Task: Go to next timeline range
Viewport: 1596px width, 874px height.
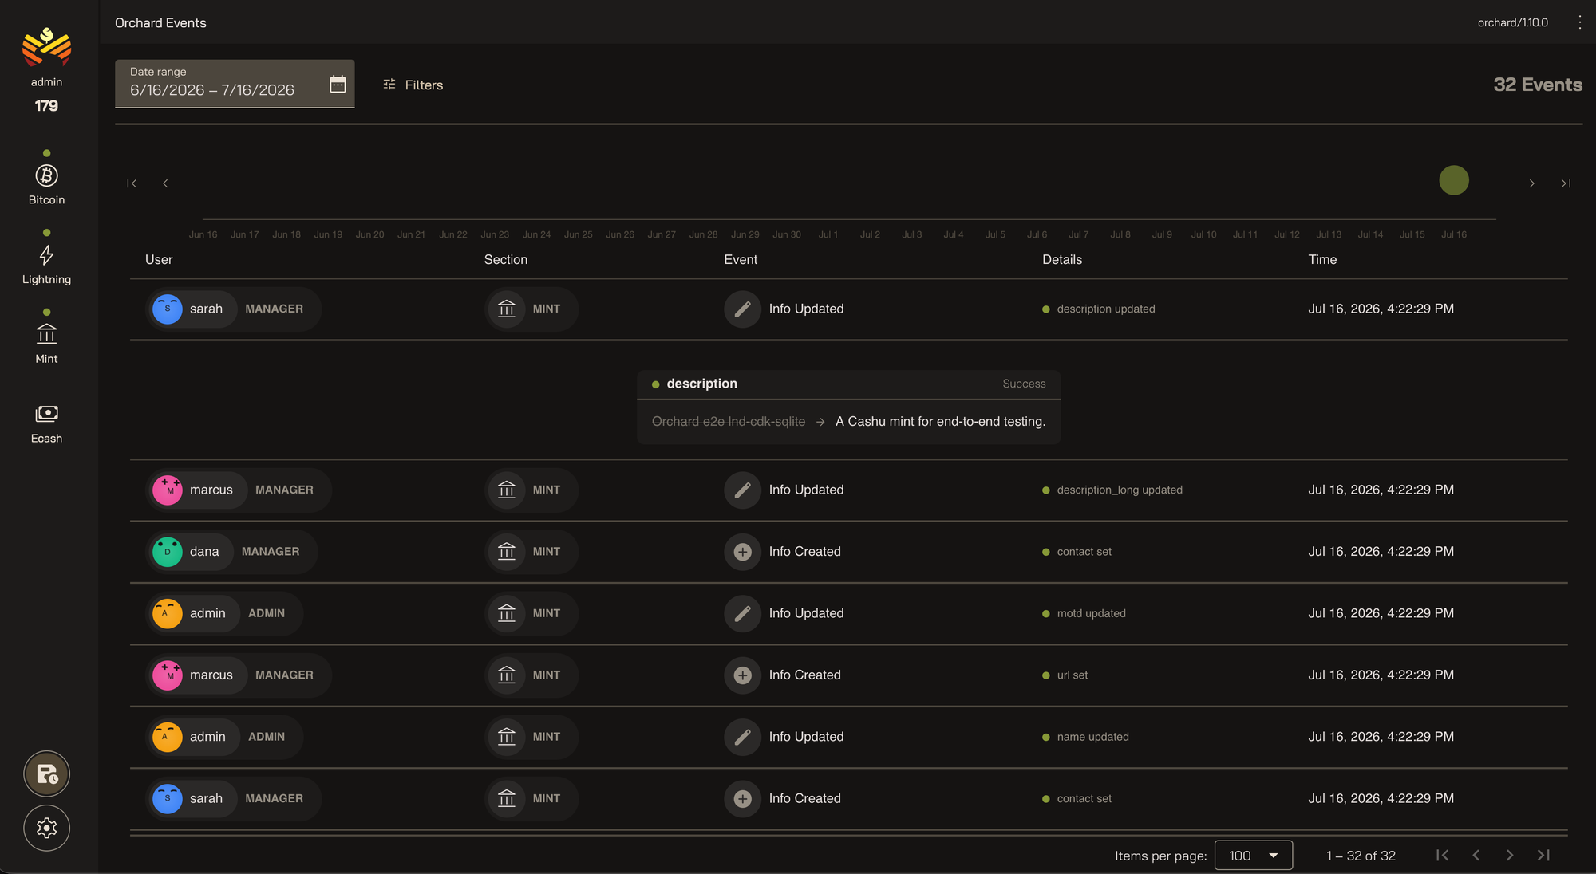Action: click(1531, 183)
